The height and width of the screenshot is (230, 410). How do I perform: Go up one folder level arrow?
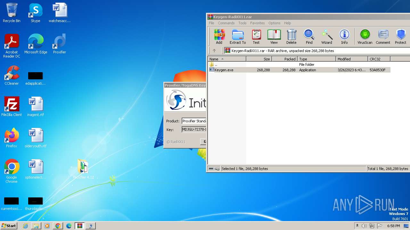click(214, 50)
